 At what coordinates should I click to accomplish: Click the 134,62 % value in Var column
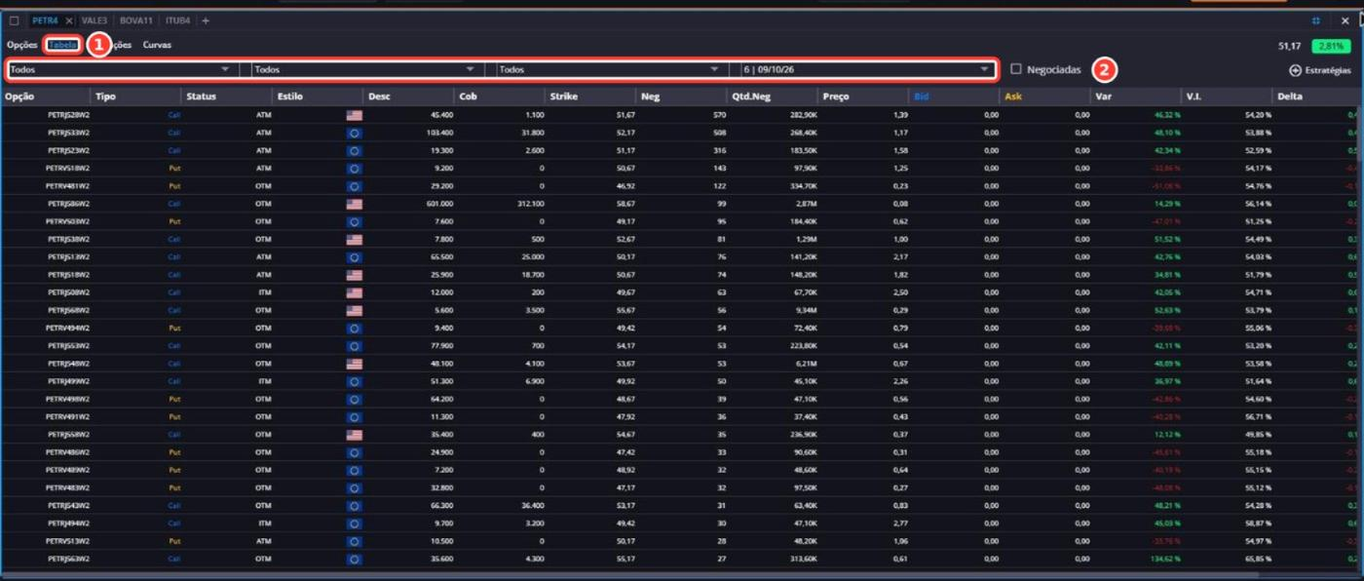[x=1165, y=559]
